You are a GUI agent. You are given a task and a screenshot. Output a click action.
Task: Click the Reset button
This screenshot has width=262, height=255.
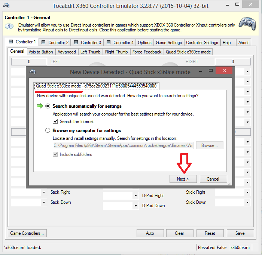[x=210, y=233]
